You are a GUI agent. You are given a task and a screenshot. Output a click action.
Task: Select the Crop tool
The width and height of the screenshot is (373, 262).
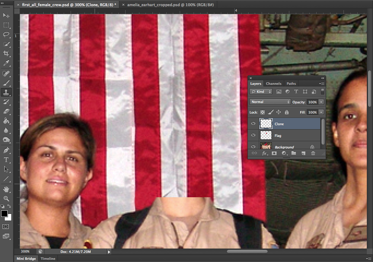pos(6,54)
